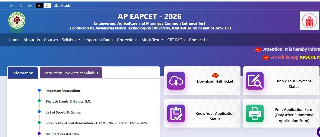The image size is (320, 137).
Task: Open Important Dates in the navbar
Action: coord(99,40)
